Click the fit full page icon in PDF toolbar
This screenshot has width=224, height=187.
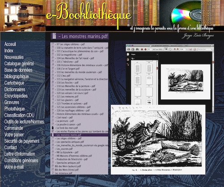click(x=194, y=49)
